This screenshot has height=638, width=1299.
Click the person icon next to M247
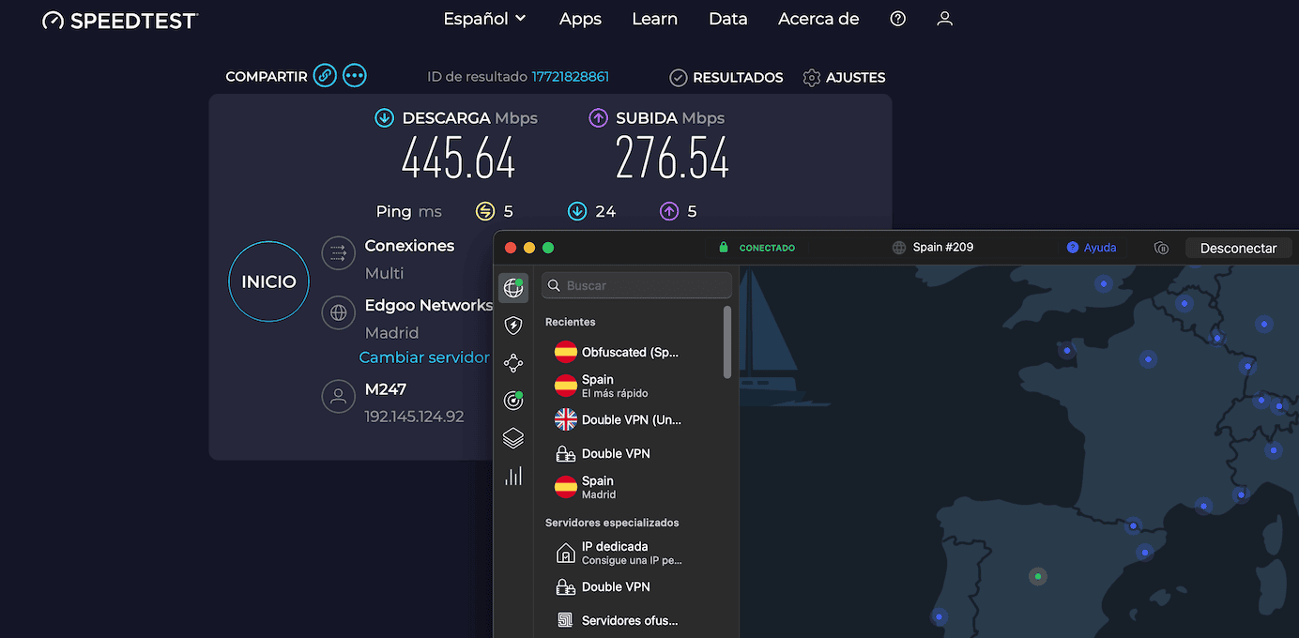click(338, 396)
